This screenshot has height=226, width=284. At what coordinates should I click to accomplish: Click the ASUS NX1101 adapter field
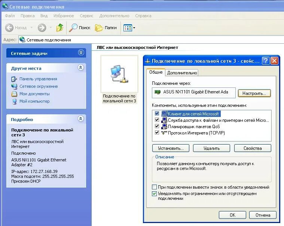click(x=193, y=93)
